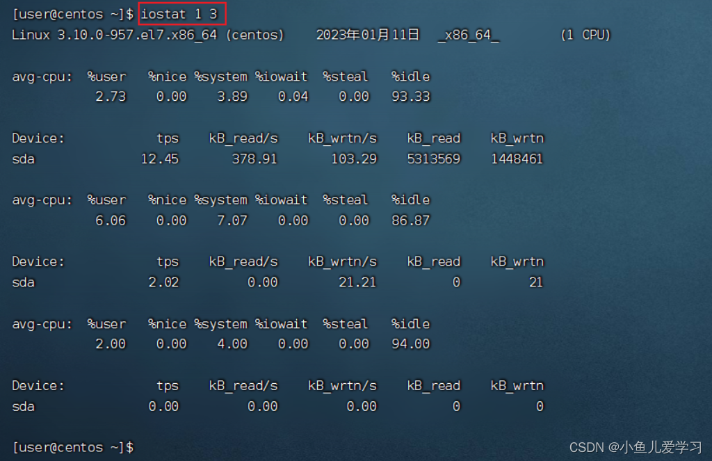This screenshot has width=712, height=461.
Task: Click the kB_wrtn value 21
Action: point(536,282)
